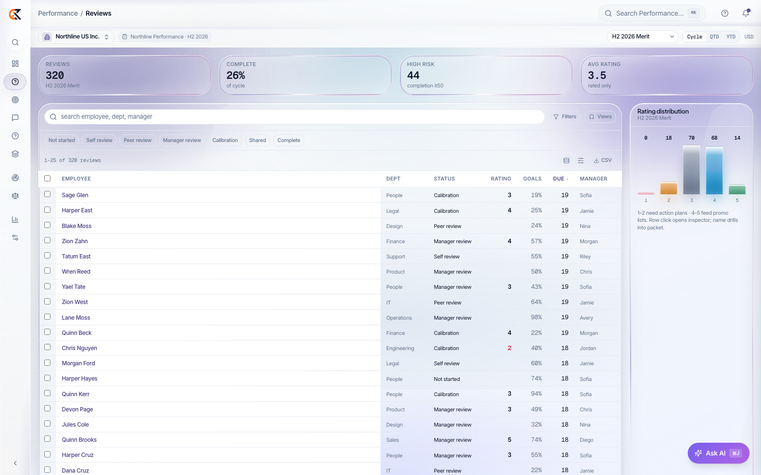Open the dashboard grid icon in sidebar
761x475 pixels.
click(x=15, y=64)
